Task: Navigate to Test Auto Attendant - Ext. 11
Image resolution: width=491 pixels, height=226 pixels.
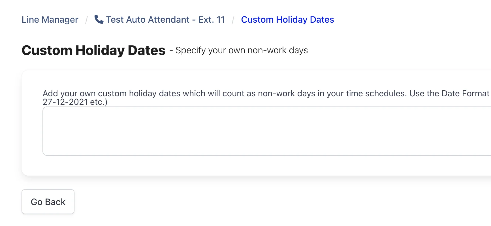Action: 165,20
